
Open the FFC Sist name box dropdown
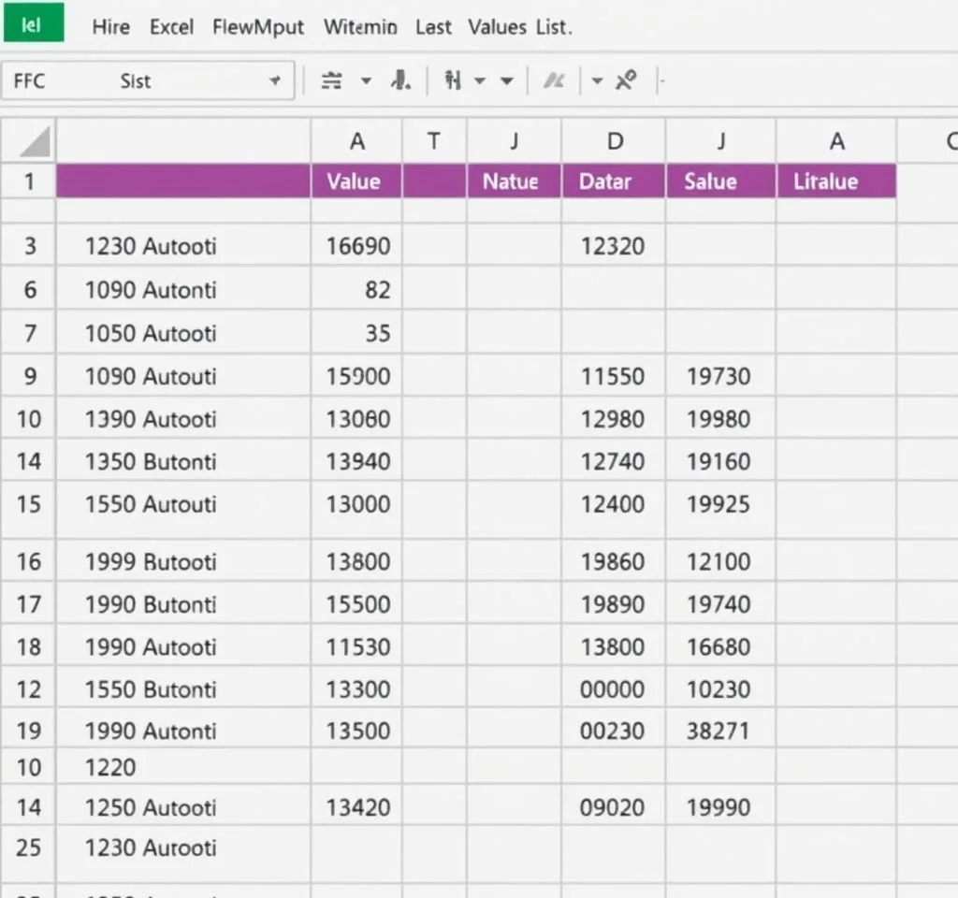pyautogui.click(x=275, y=81)
